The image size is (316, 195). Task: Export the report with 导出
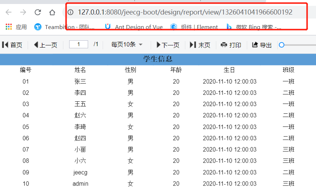click(x=262, y=45)
